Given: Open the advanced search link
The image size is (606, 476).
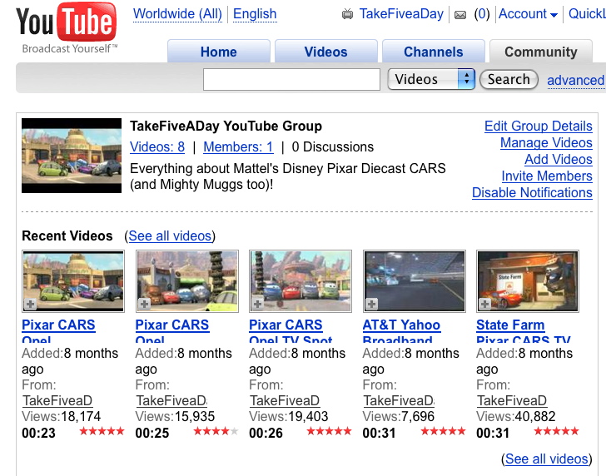Looking at the screenshot, I should click(576, 81).
